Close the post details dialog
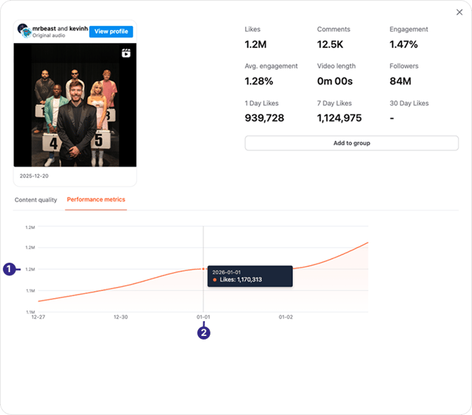Image resolution: width=472 pixels, height=415 pixels. click(x=460, y=12)
